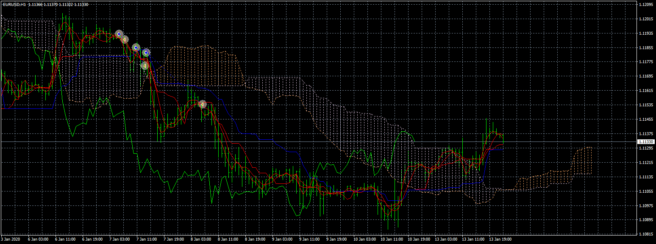The image size is (656, 244).
Task: Select the second blue trade entry arrow
Action: point(136,47)
